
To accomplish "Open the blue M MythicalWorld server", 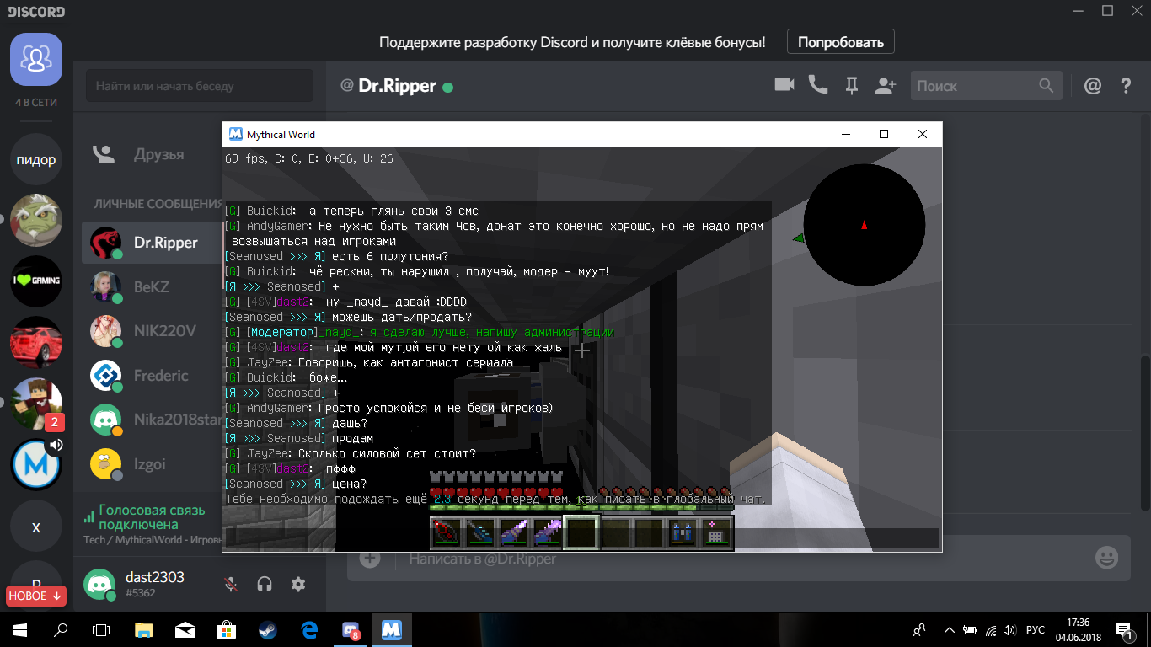I will point(36,463).
